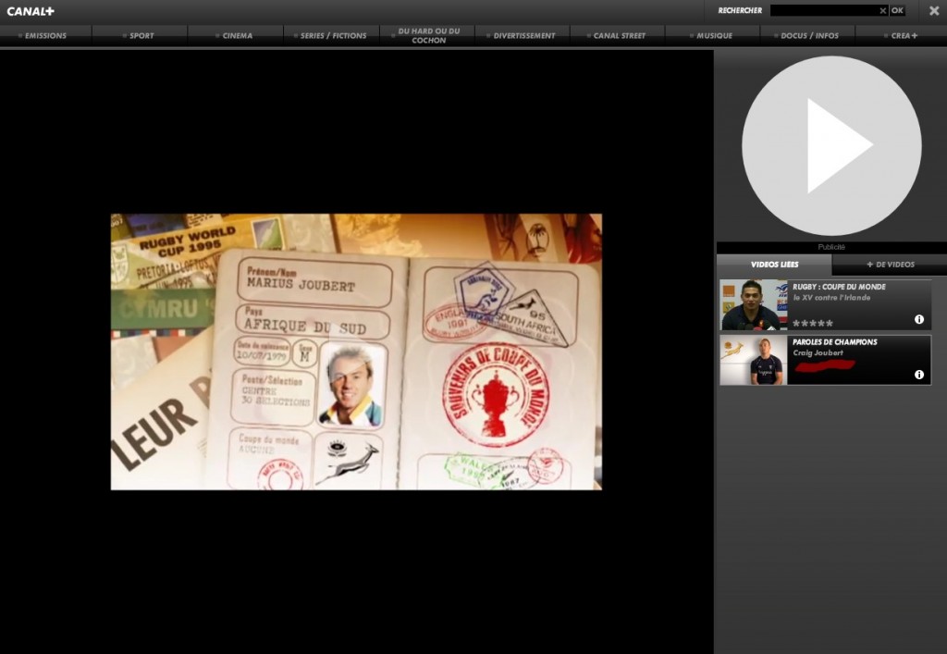Screen dimensions: 947x654
Task: Open the Docus / Infos menu
Action: pos(809,36)
